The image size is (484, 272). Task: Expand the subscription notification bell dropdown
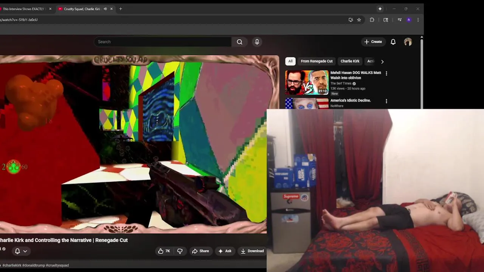pos(21,251)
